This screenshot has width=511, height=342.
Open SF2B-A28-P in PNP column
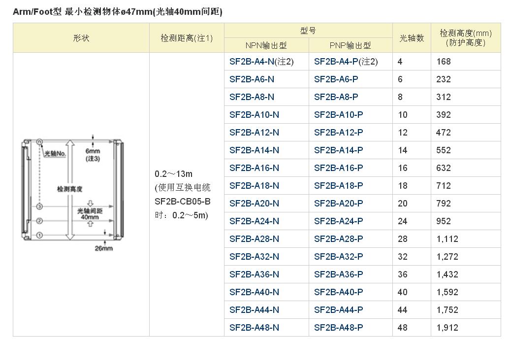click(339, 239)
